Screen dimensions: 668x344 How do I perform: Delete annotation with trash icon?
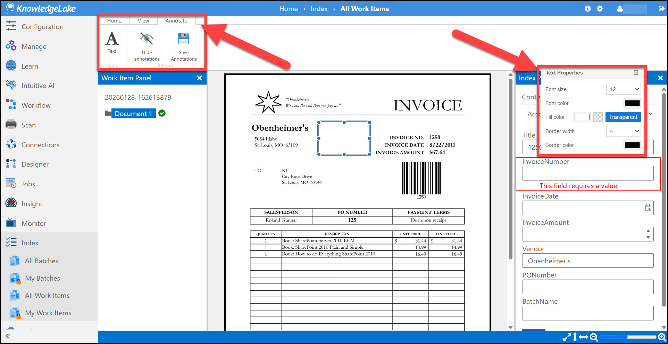click(x=636, y=72)
